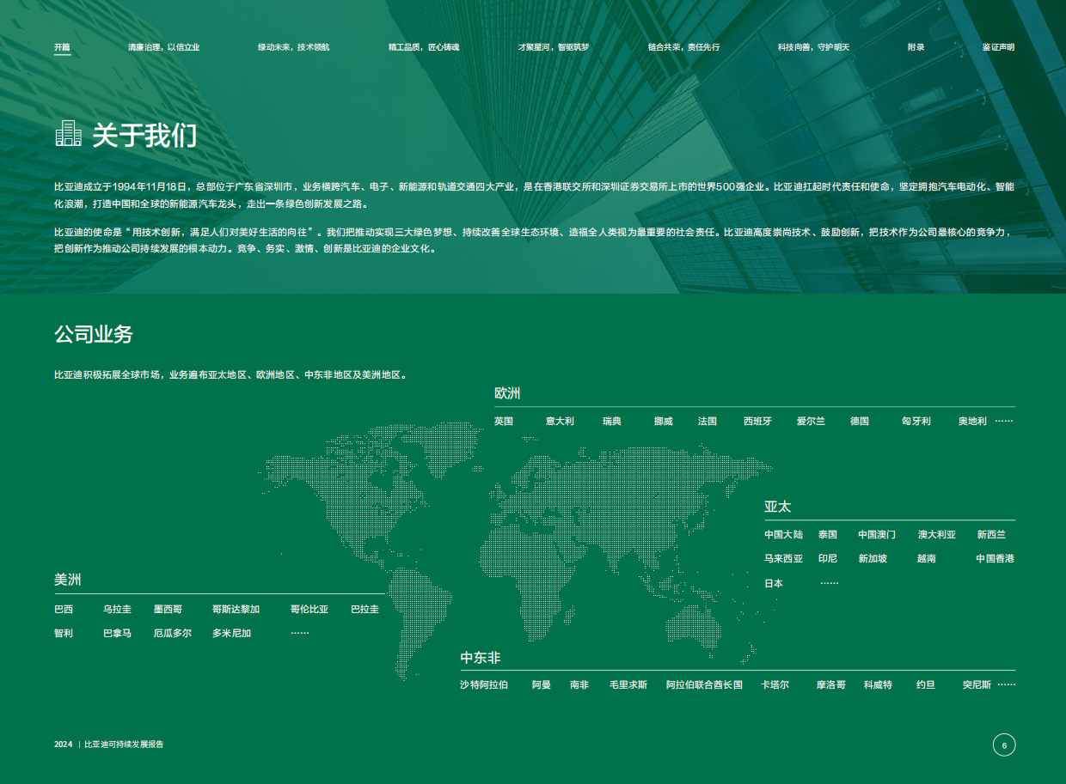Click the country 多米尼加
This screenshot has height=784, width=1066.
coord(231,633)
